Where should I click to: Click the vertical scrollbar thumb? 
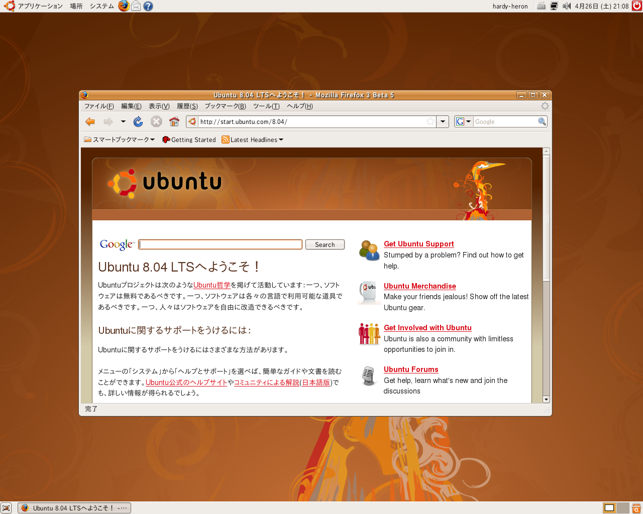[546, 217]
